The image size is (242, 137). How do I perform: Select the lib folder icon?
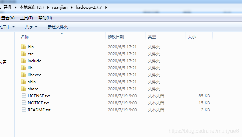coord(23,68)
